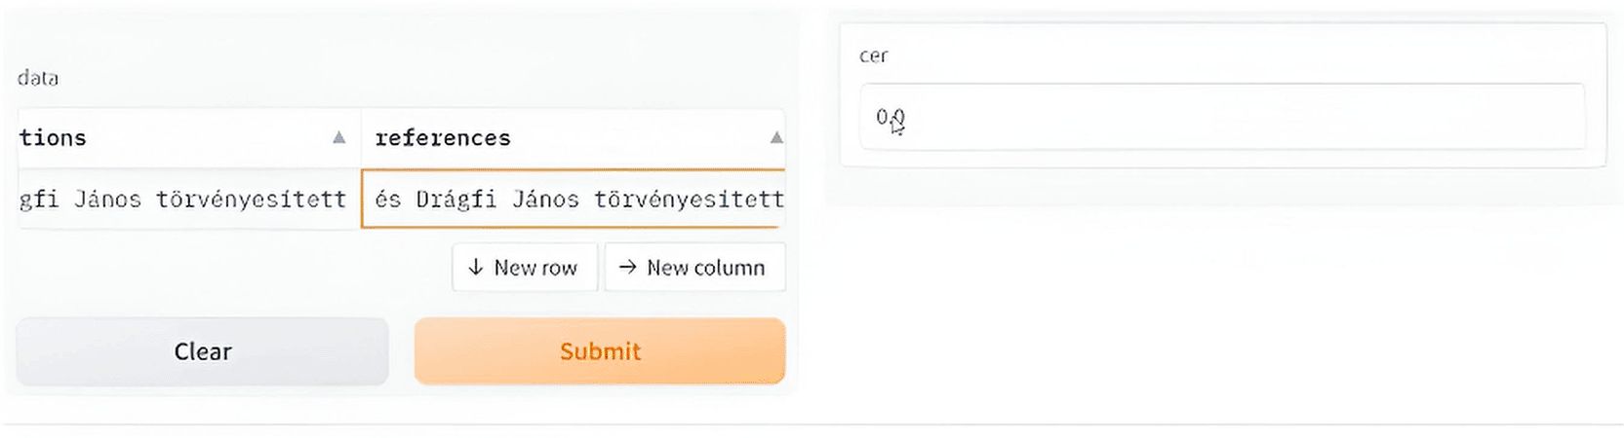
Task: Click the right arrow icon beside New column
Action: click(x=628, y=267)
